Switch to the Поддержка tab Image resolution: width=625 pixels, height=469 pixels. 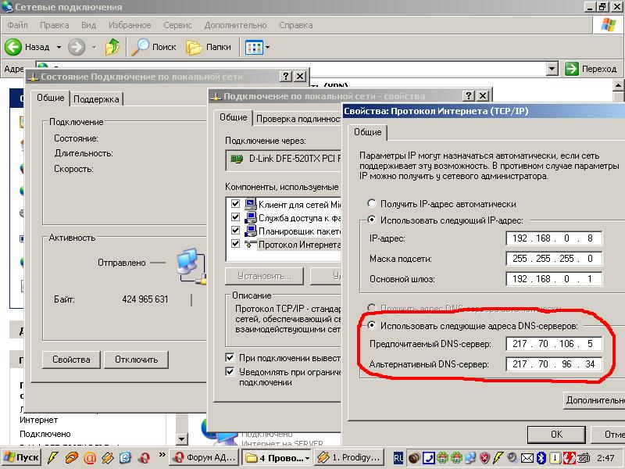(x=97, y=99)
